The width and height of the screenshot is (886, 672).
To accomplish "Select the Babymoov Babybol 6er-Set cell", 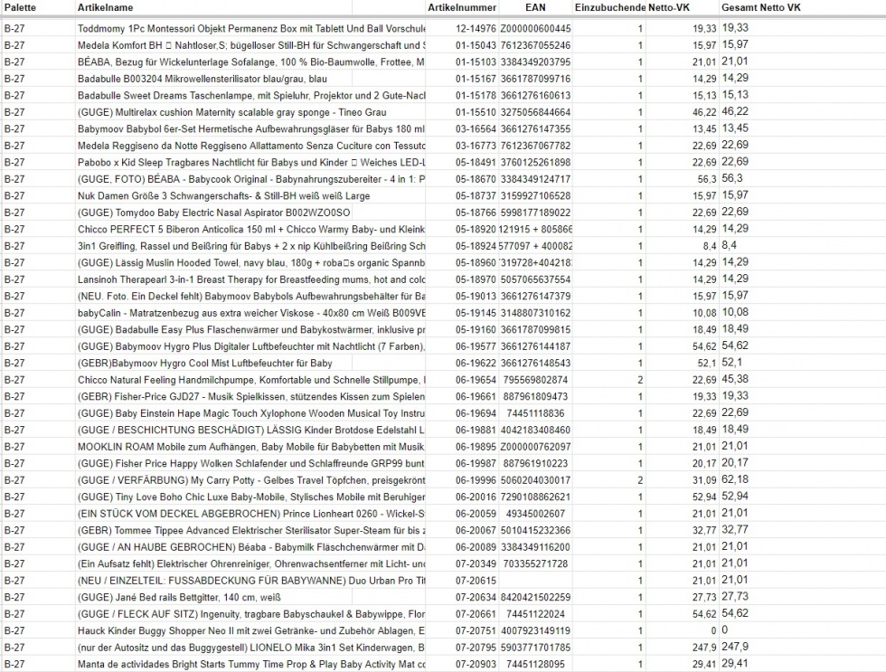I will pos(251,128).
